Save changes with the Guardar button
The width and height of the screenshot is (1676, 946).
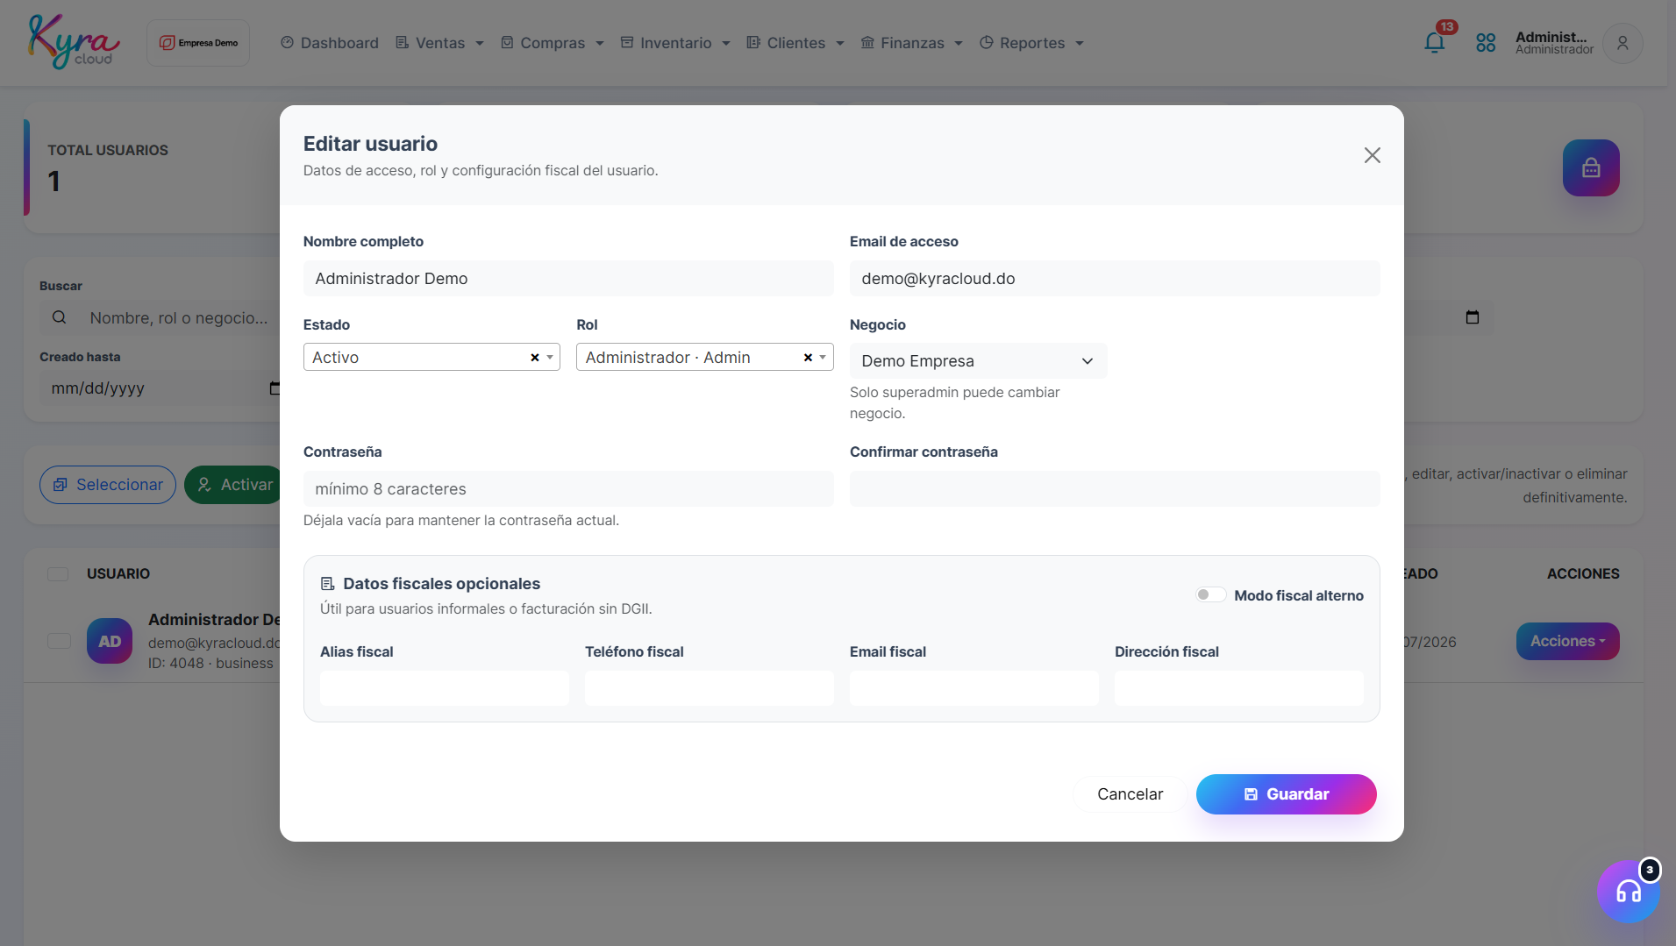1286,794
